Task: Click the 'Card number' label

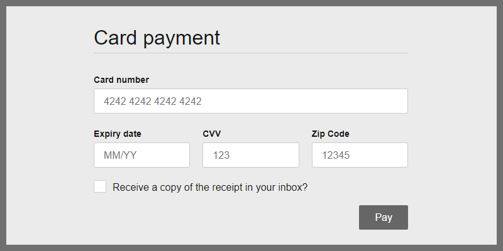Action: [121, 80]
